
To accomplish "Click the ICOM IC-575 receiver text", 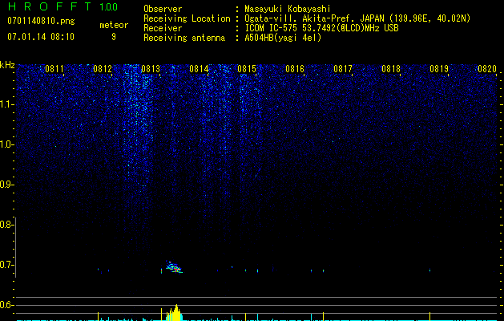I will (x=321, y=28).
